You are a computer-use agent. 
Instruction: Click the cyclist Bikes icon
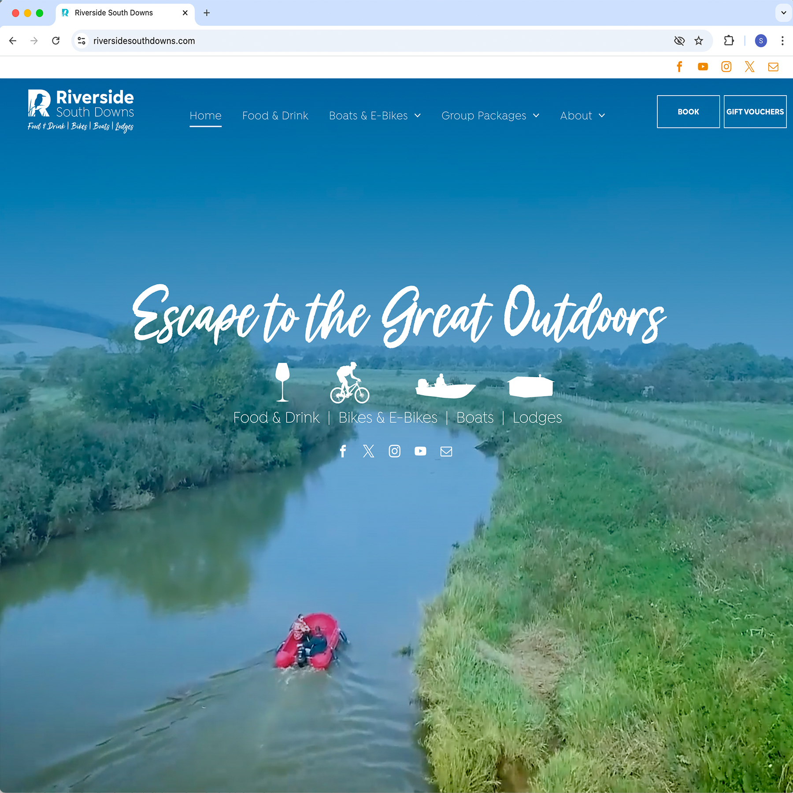pos(350,382)
